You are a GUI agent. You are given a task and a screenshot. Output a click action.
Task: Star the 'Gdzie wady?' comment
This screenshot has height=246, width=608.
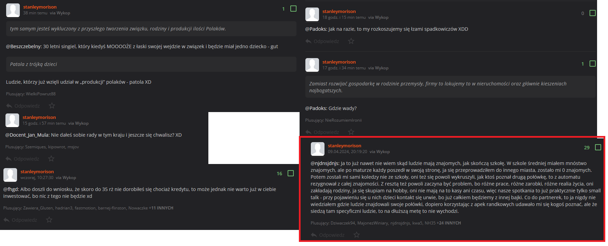(x=351, y=132)
